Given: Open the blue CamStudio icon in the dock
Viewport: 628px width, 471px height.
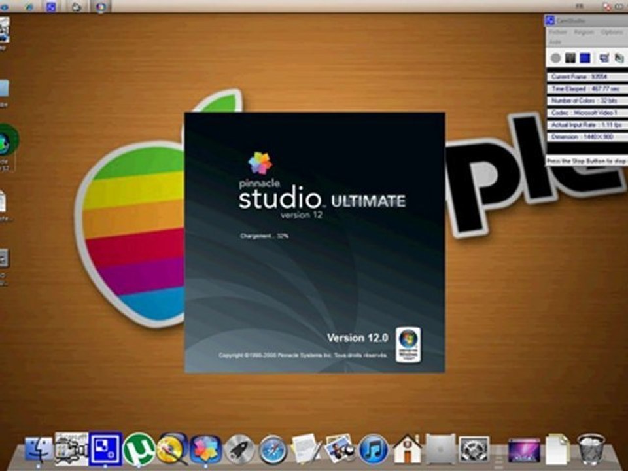Looking at the screenshot, I should (105, 449).
